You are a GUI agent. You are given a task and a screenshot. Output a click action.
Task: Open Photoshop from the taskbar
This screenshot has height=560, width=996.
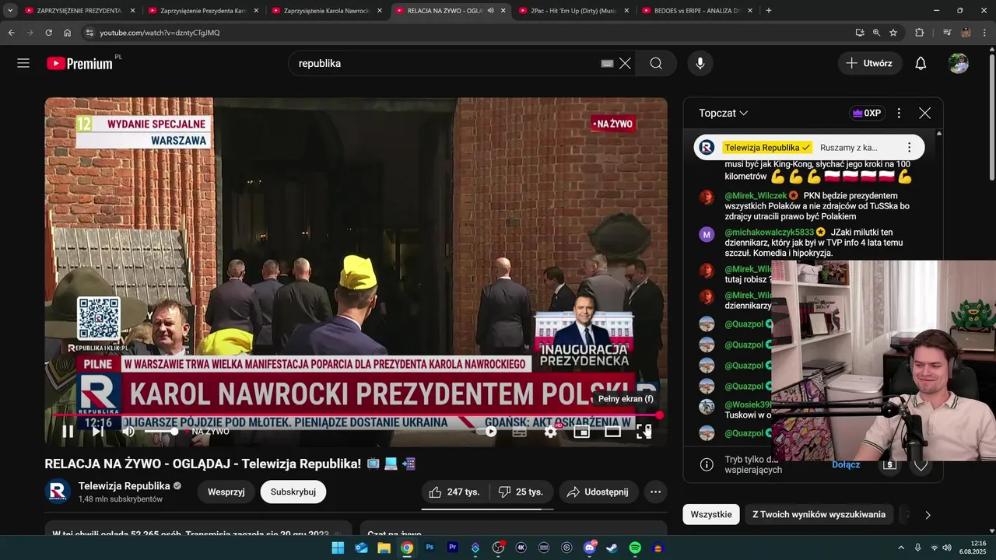click(430, 548)
